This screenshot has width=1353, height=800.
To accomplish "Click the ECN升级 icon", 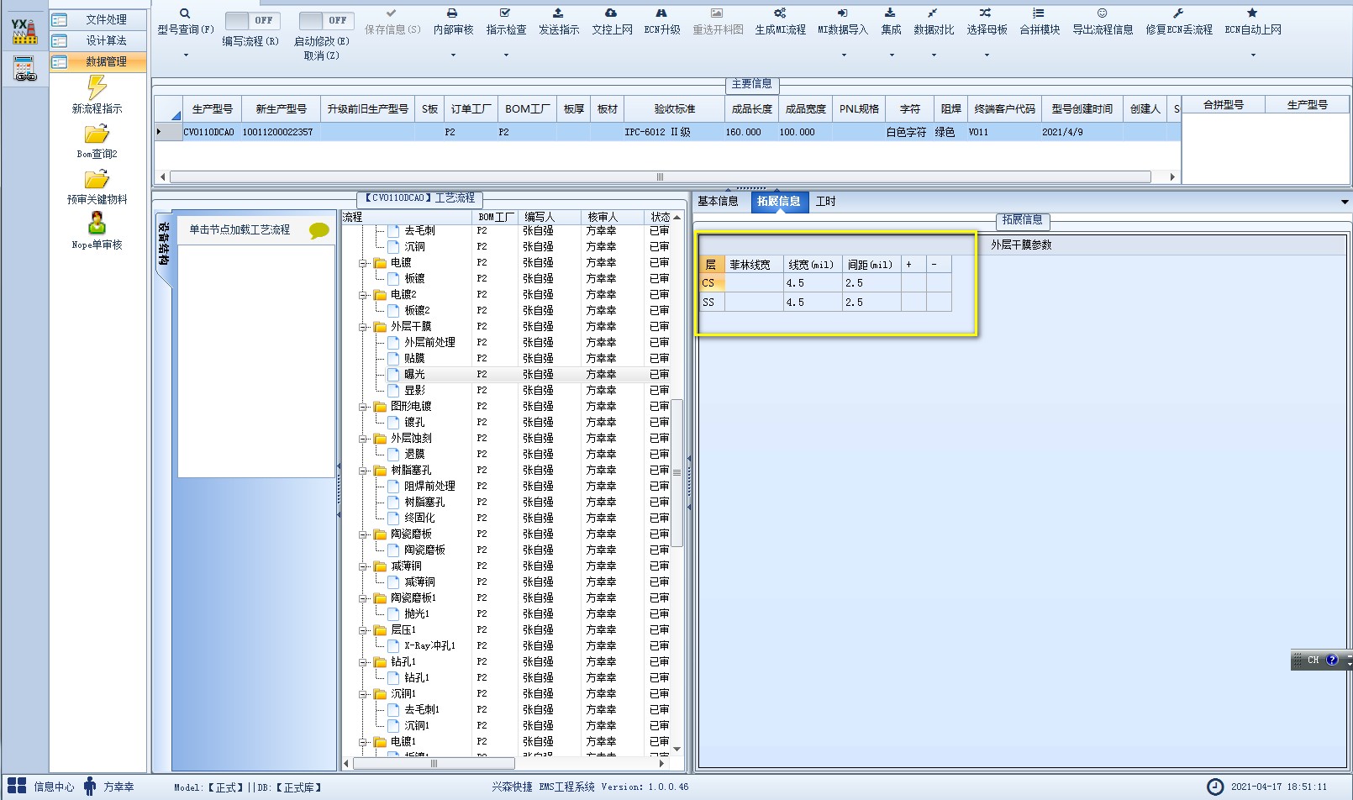I will tap(661, 13).
